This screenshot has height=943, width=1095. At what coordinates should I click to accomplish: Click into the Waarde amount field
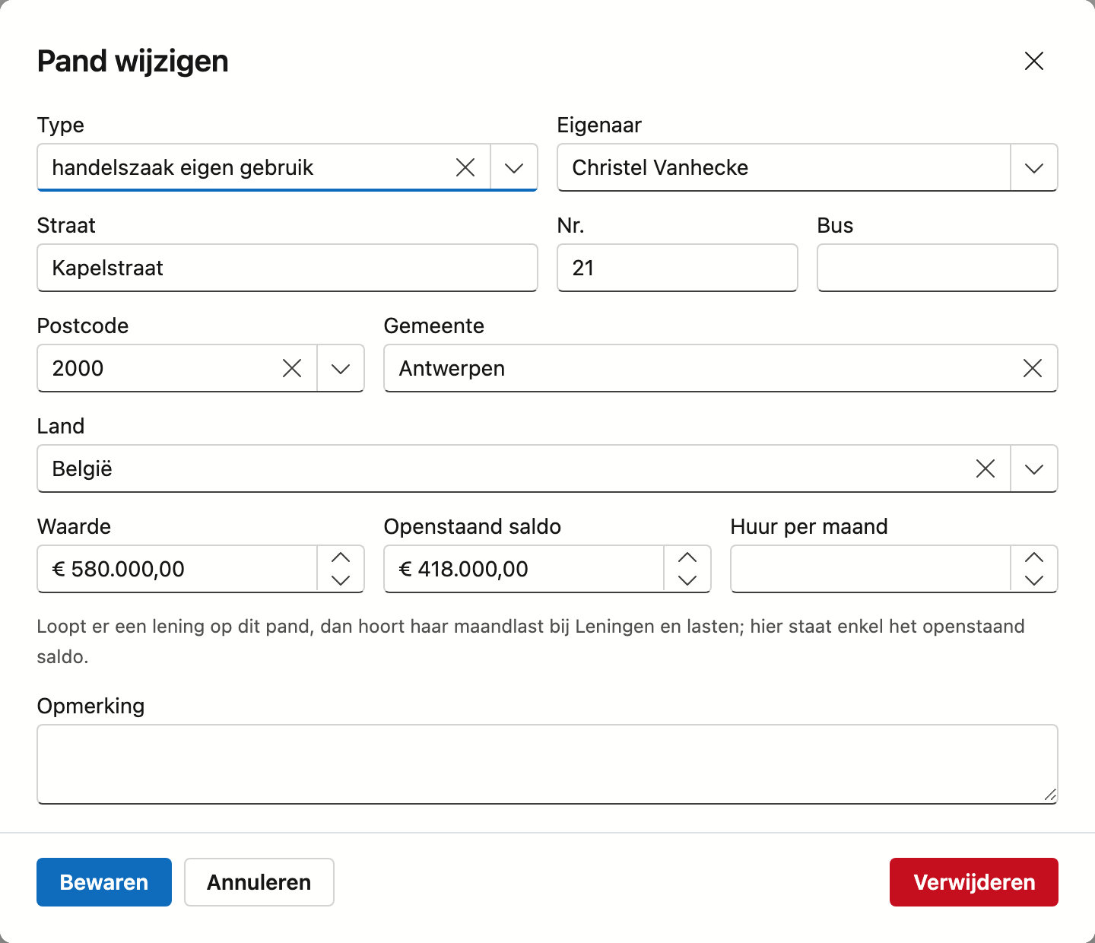tap(177, 569)
